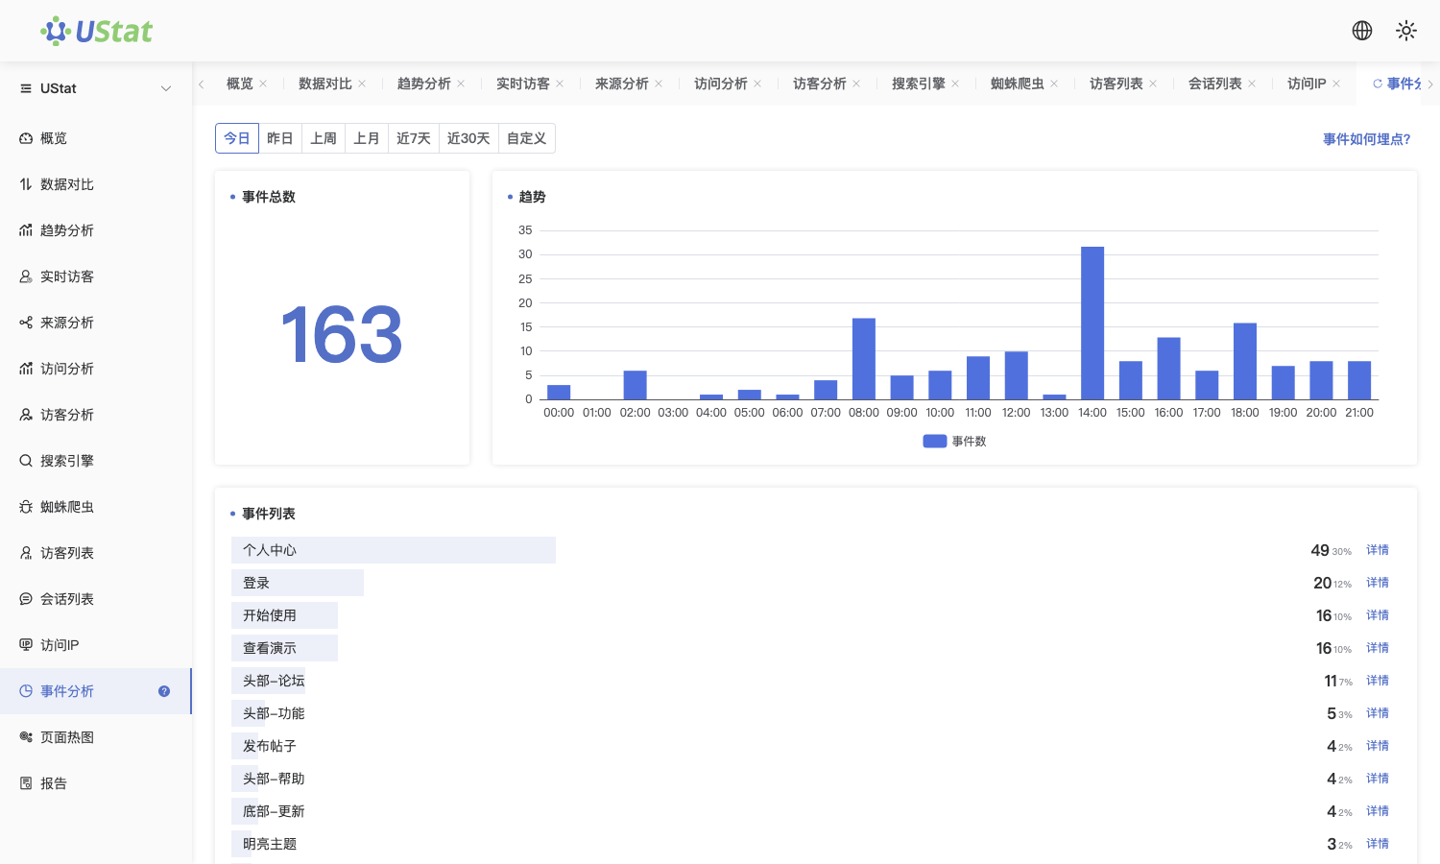Open 页面热图 in the sidebar

tap(96, 737)
